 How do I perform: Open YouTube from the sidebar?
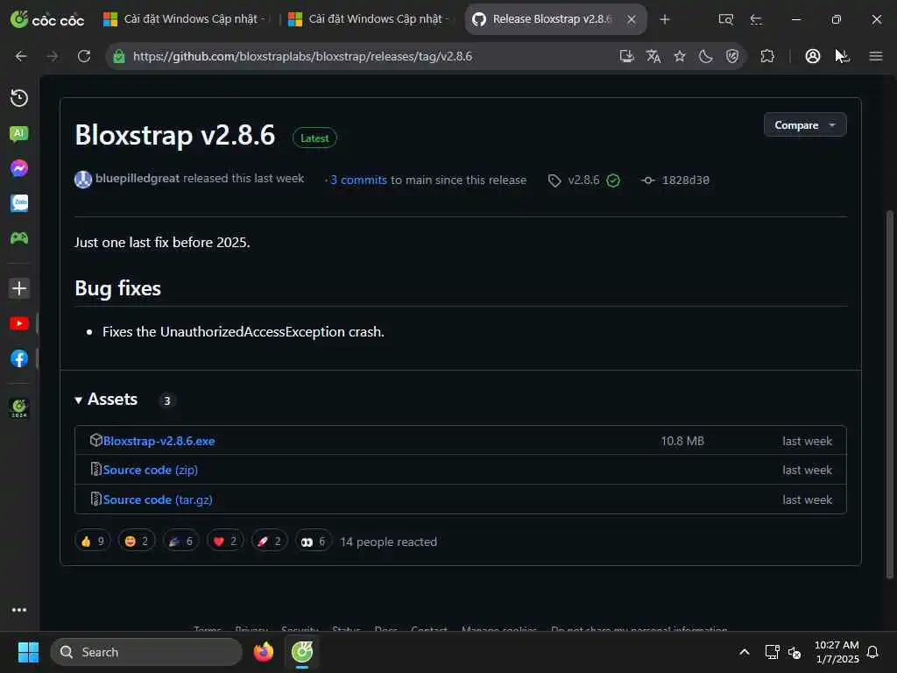pos(19,323)
